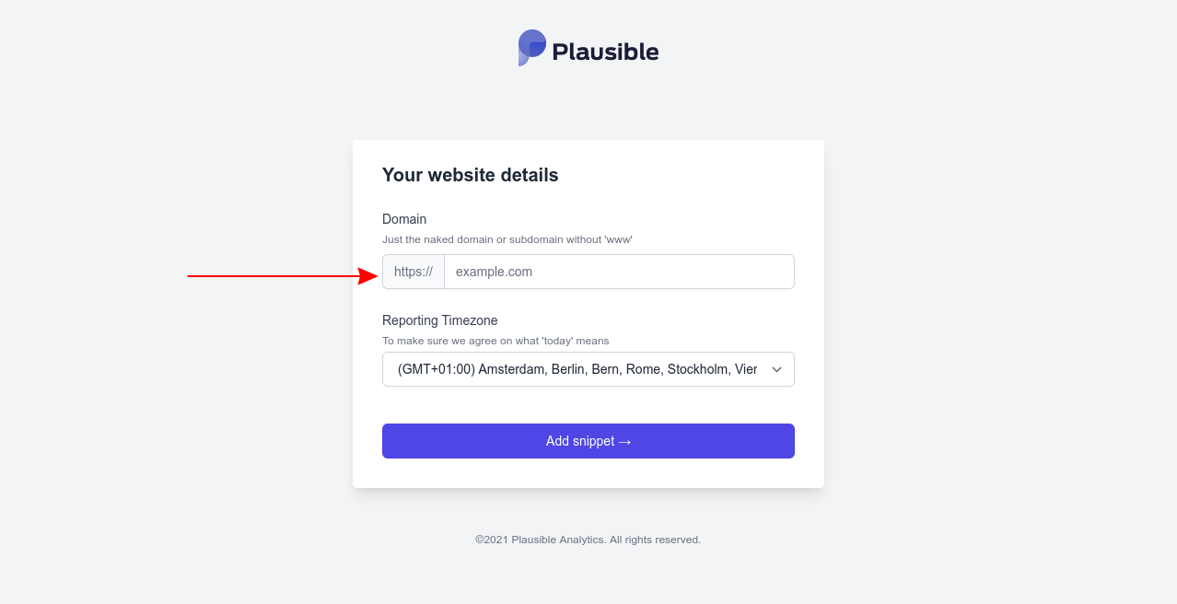Click the Plausible Analytics copyright footer link
1177x604 pixels.
tap(587, 540)
